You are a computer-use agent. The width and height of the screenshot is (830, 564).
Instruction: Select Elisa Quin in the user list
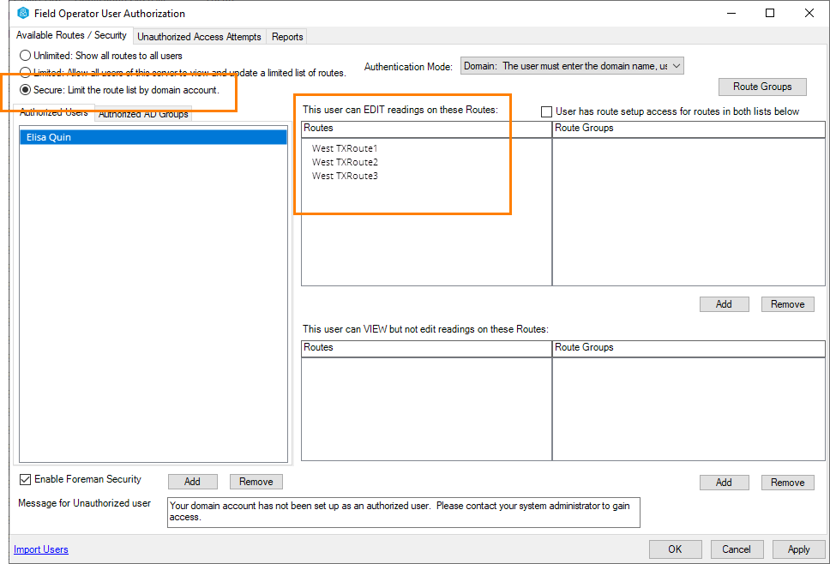pyautogui.click(x=153, y=137)
